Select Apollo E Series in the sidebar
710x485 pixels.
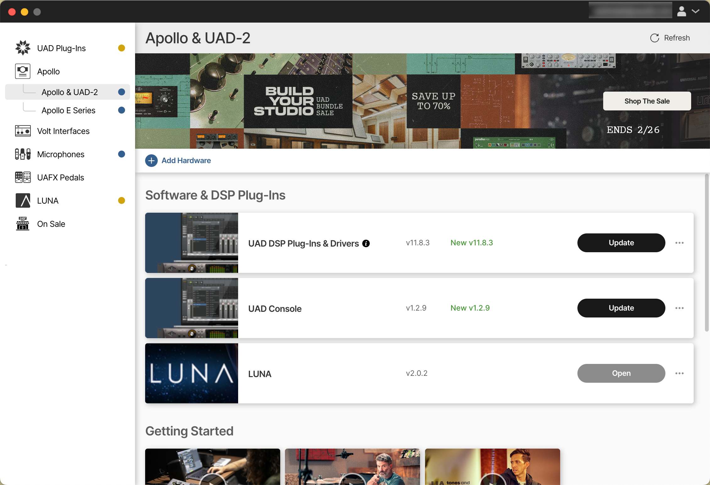[68, 110]
